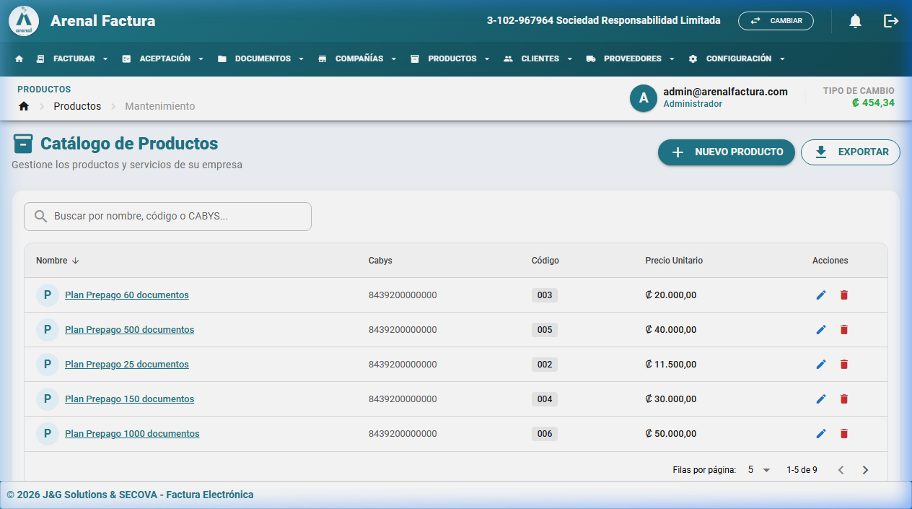Image resolution: width=912 pixels, height=509 pixels.
Task: Go to previous page of products
Action: pyautogui.click(x=841, y=470)
